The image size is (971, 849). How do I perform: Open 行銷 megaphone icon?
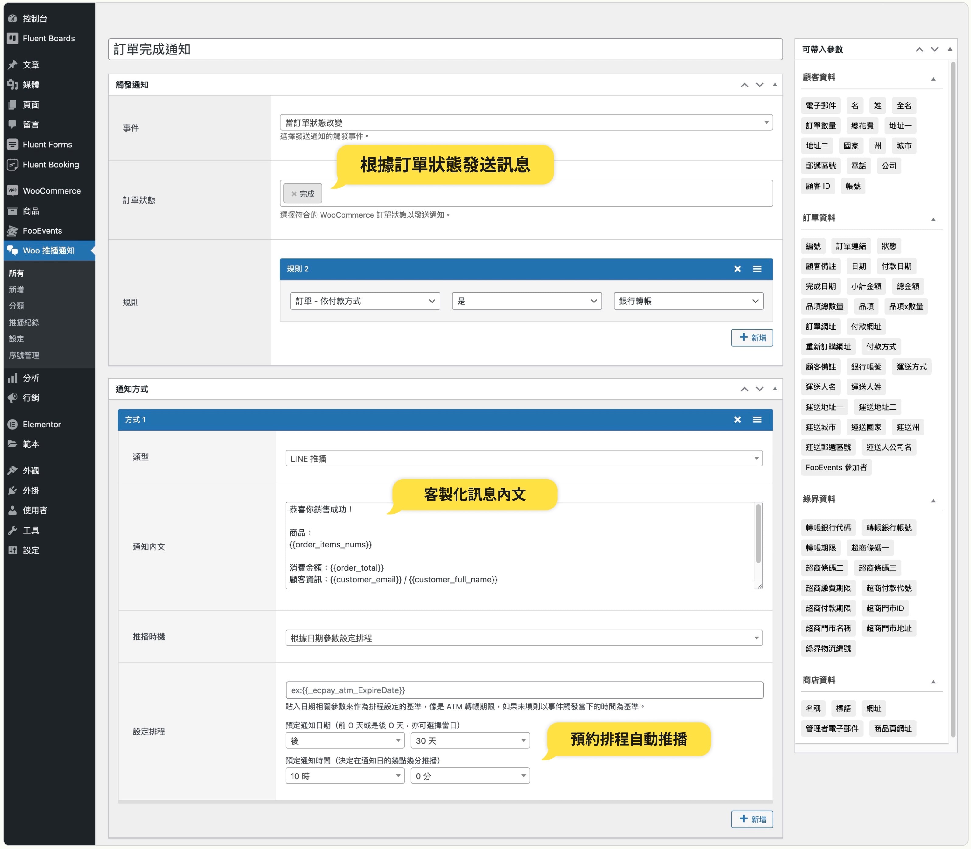pyautogui.click(x=13, y=397)
